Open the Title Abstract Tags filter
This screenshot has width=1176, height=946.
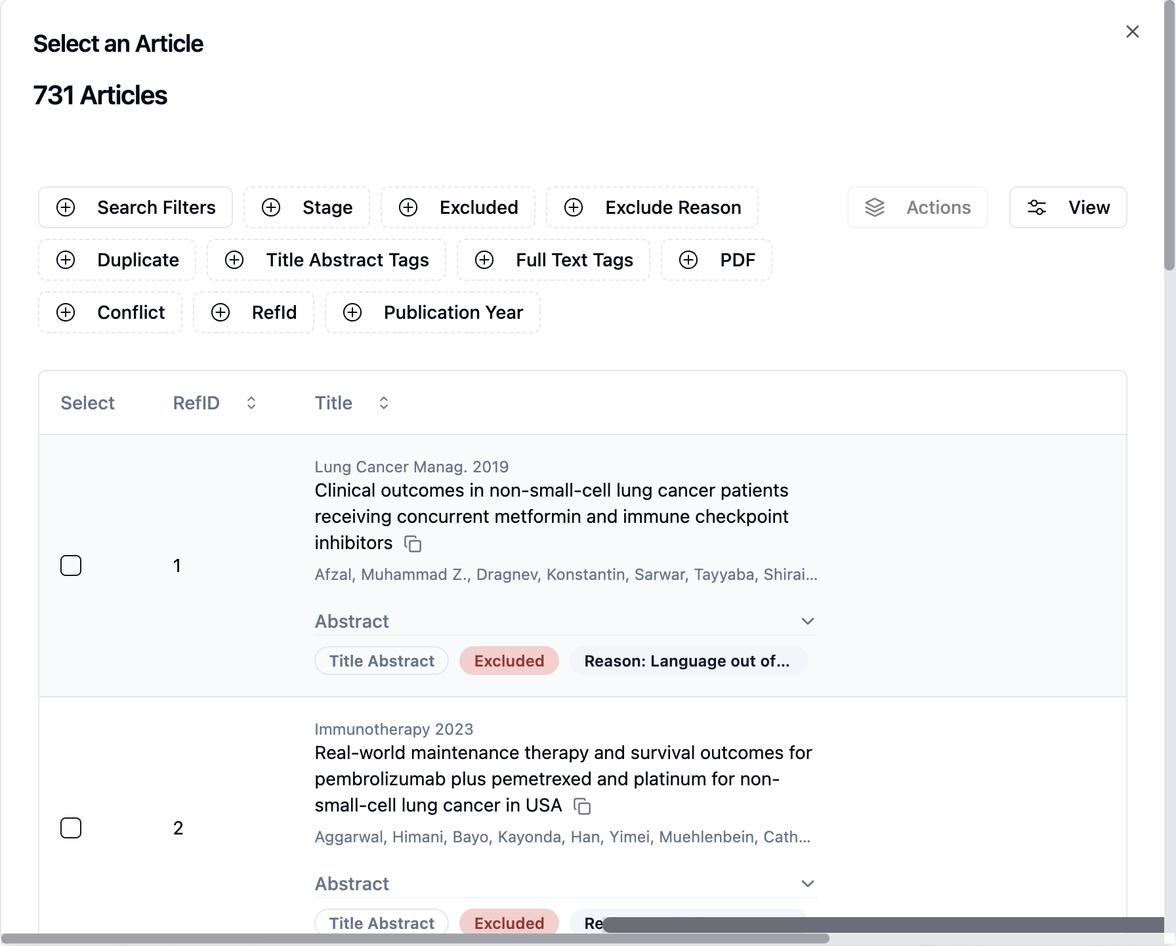pos(326,260)
